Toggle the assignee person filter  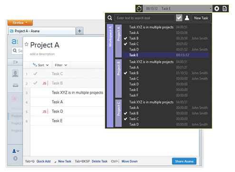(187, 18)
